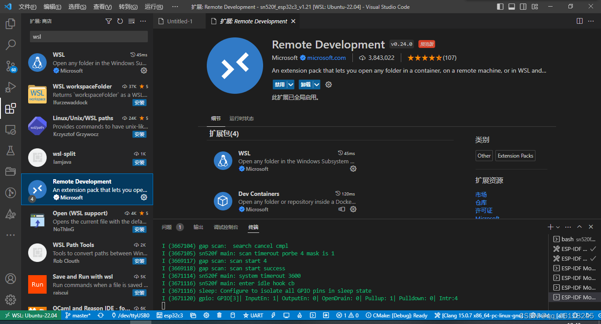
Task: Open the SDK configuration gear in status bar
Action: click(206, 315)
